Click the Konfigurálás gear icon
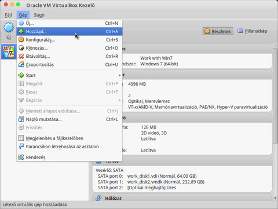This screenshot has width=278, height=209. coord(21,40)
